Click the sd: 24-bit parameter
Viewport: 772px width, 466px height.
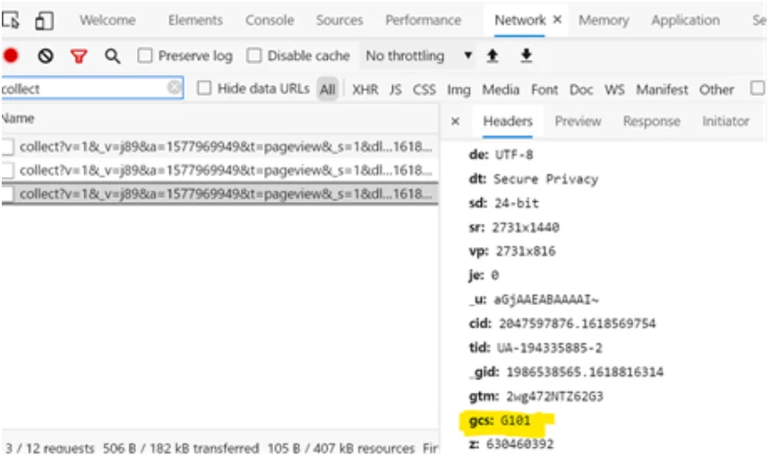pyautogui.click(x=503, y=202)
